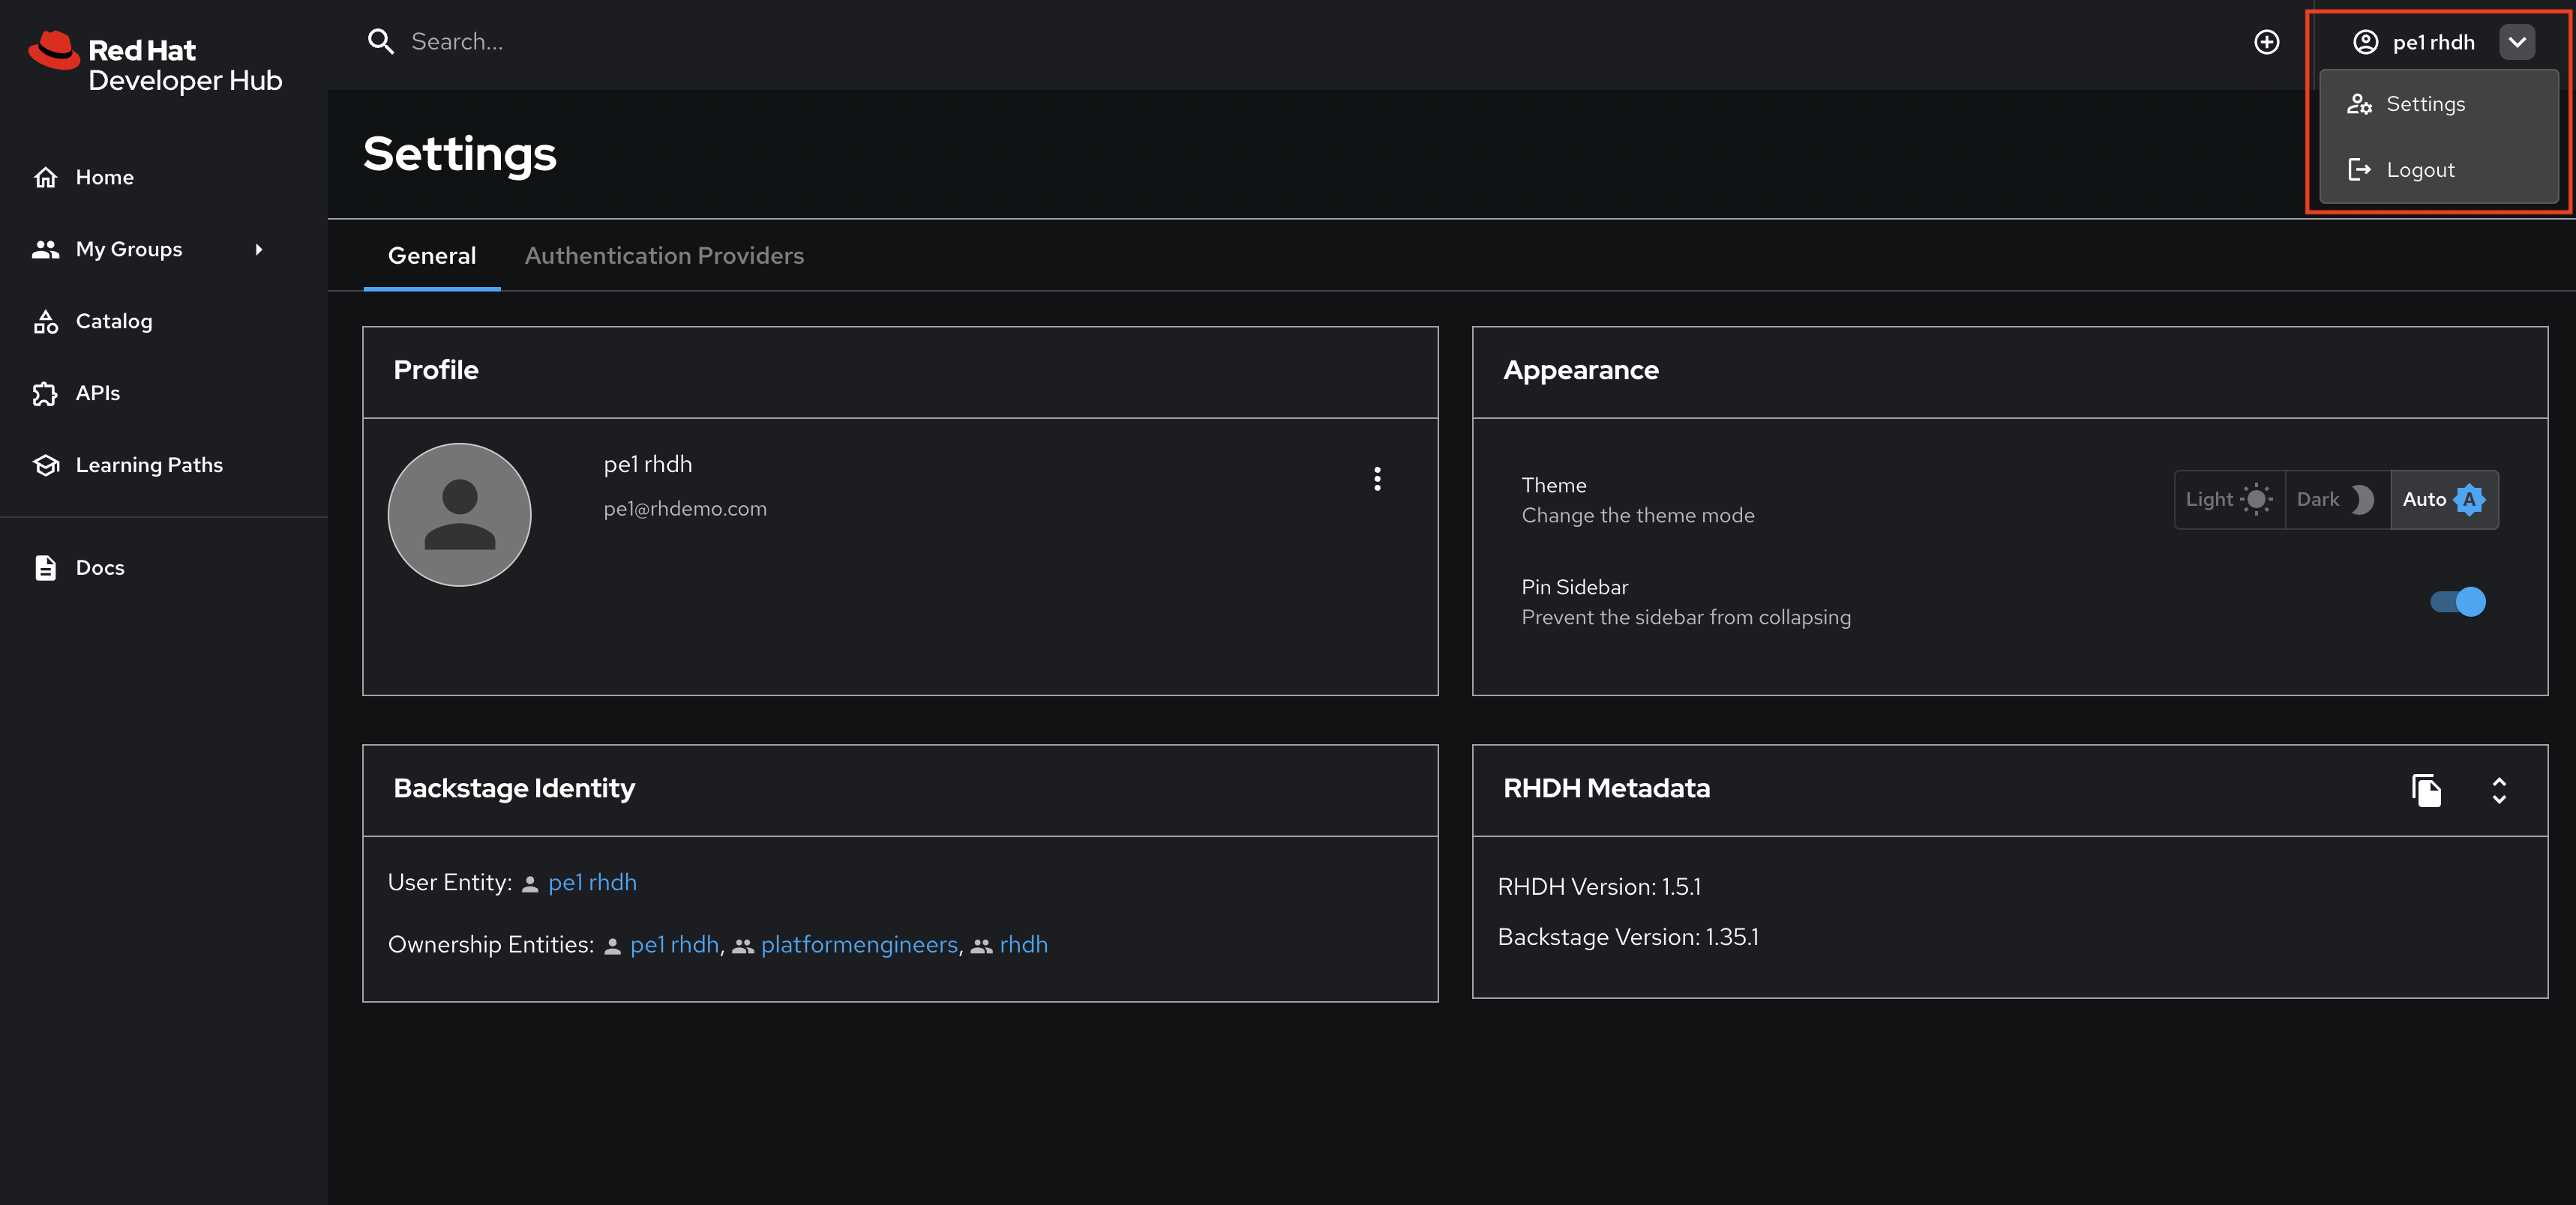Image resolution: width=2576 pixels, height=1205 pixels.
Task: Click the 'Prevent the sidebar from collapsing' text
Action: point(1686,617)
